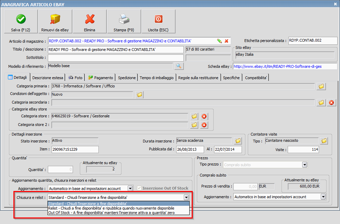The height and width of the screenshot is (224, 340).
Task: Click the Al end date field
Action: pyautogui.click(x=228, y=149)
